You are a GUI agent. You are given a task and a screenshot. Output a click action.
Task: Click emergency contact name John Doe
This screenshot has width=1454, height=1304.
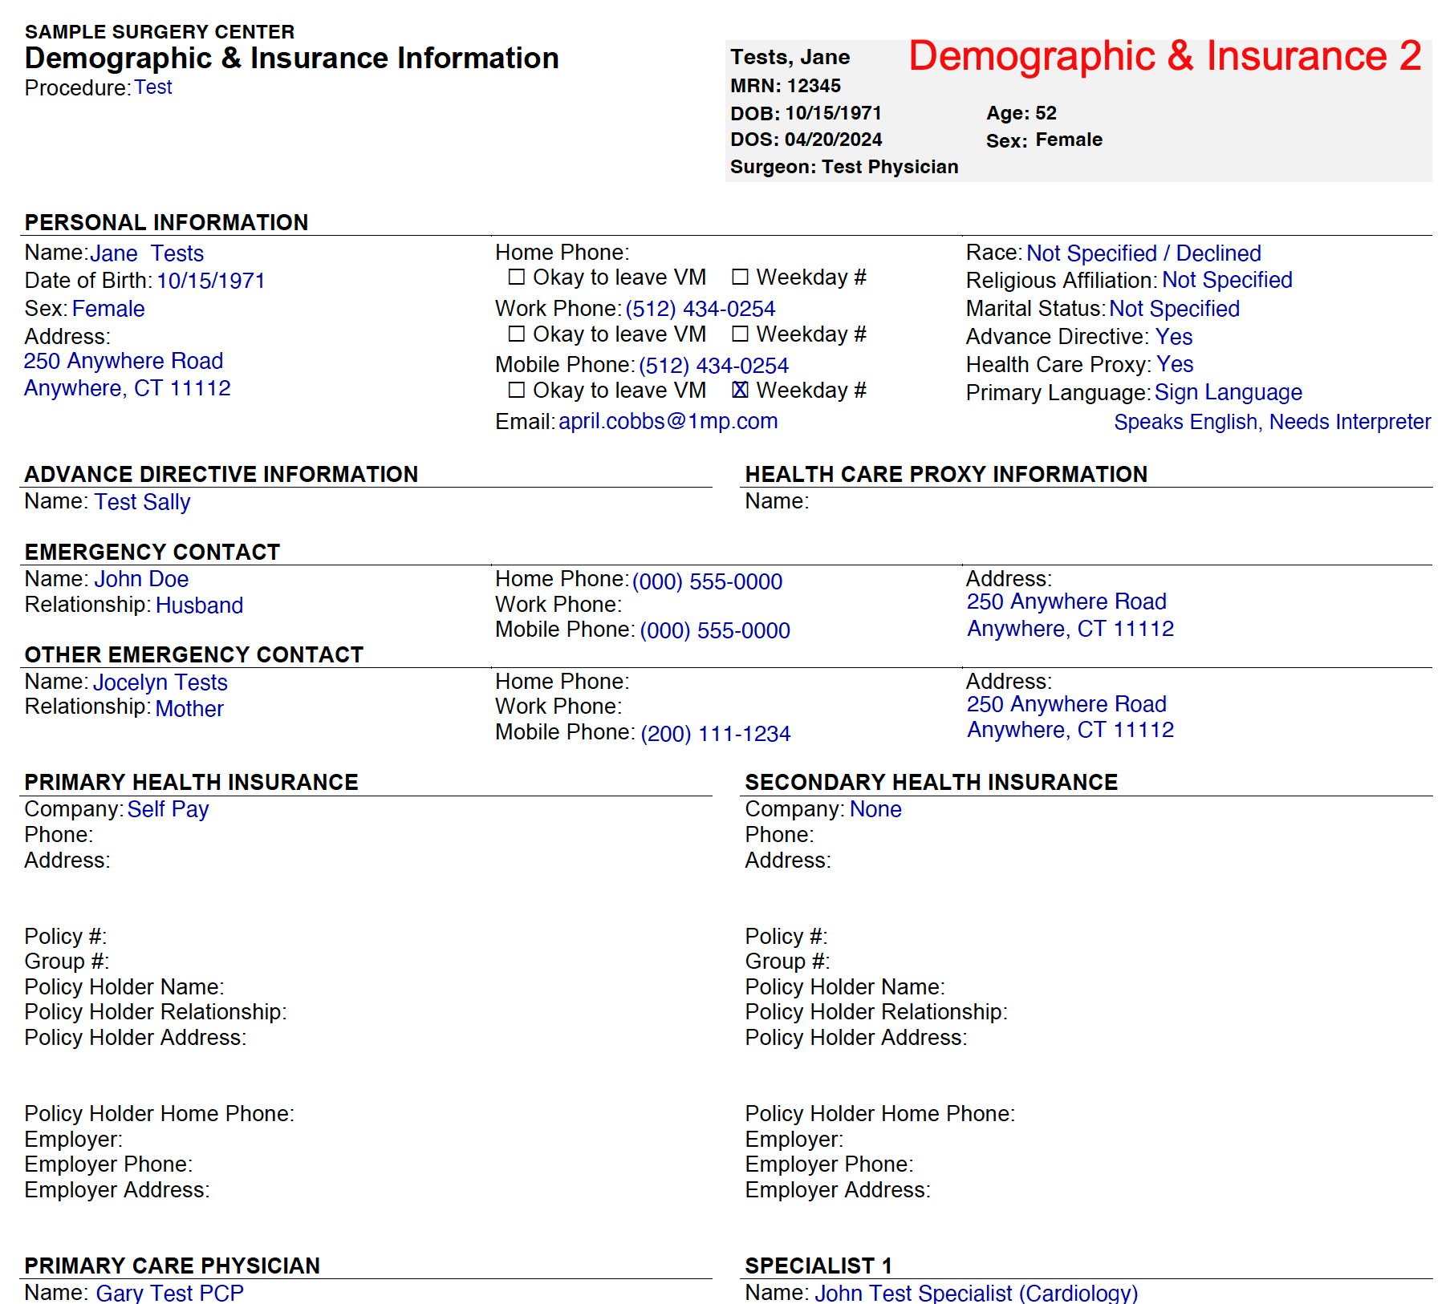(x=141, y=579)
